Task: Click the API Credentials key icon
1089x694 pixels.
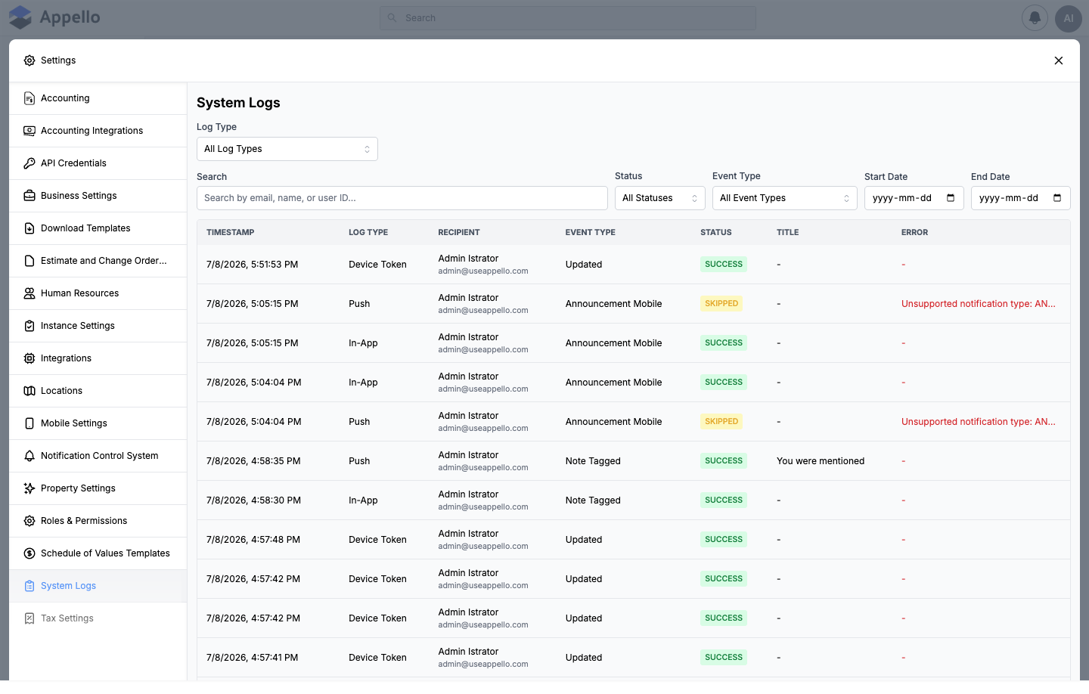Action: [x=29, y=163]
